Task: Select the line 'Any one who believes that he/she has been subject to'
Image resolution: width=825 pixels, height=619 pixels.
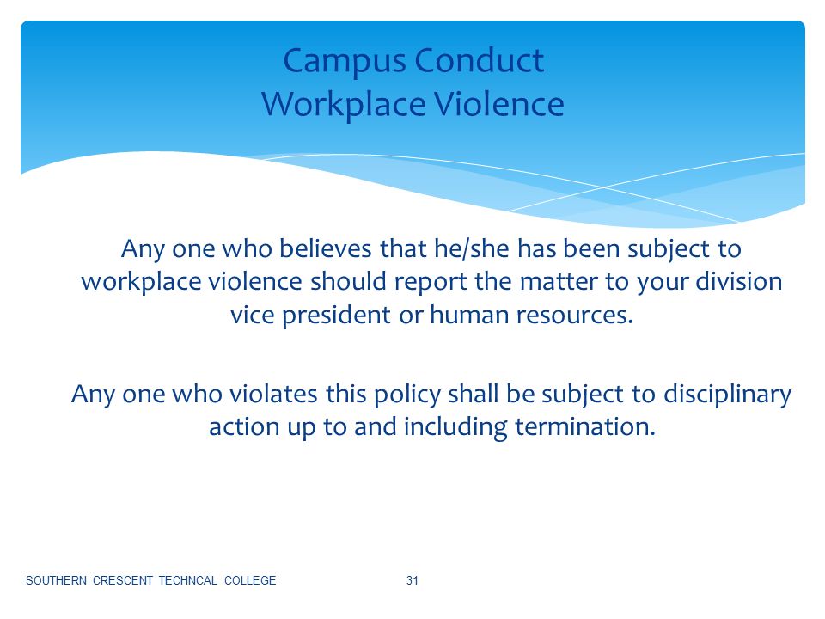Action: [431, 249]
